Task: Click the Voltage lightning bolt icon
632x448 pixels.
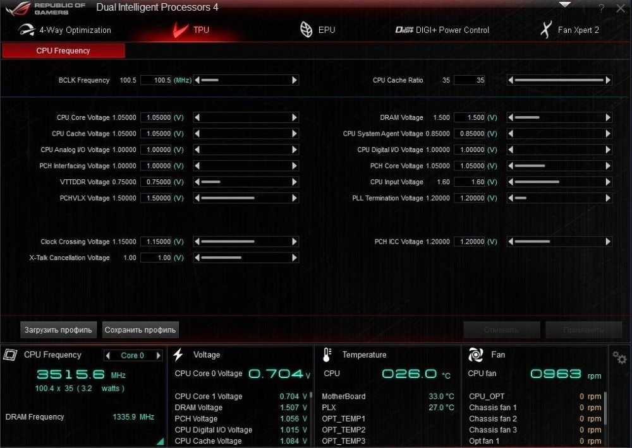Action: [x=178, y=355]
